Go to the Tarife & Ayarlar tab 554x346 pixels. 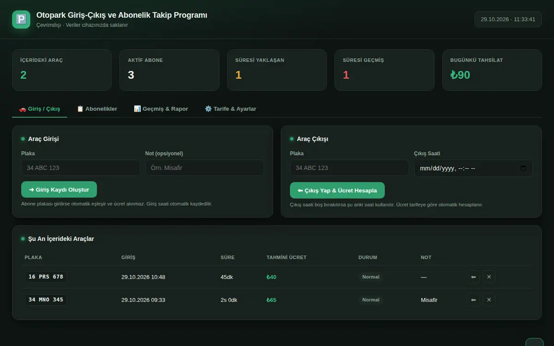[230, 109]
